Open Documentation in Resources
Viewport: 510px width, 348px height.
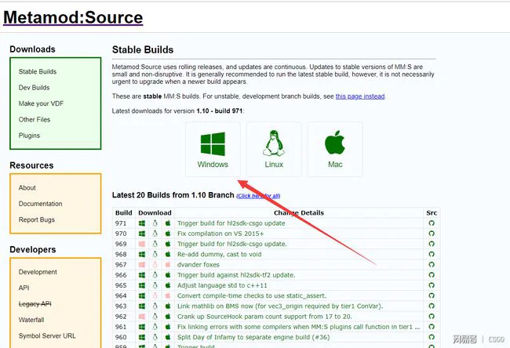40,204
